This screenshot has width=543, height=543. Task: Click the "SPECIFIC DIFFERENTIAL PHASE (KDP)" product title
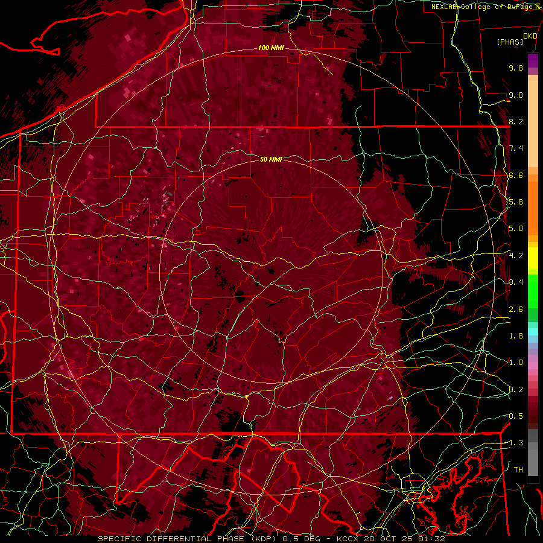188,539
